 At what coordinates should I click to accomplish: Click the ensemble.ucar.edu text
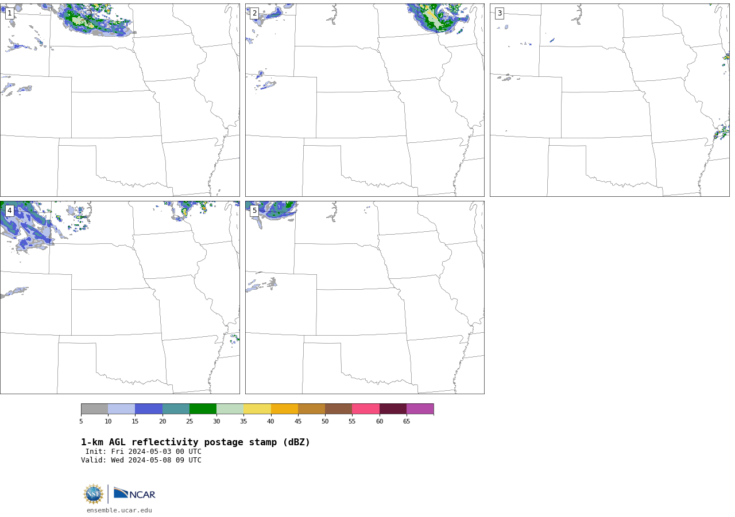click(119, 511)
